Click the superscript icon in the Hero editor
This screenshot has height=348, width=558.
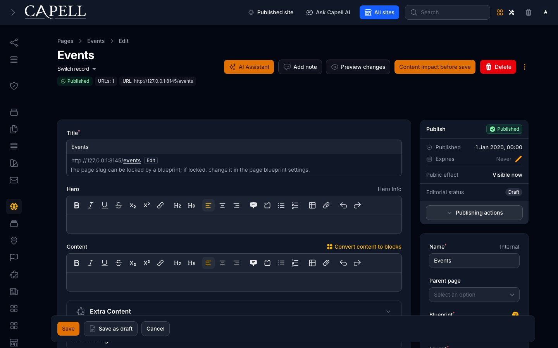tap(146, 205)
